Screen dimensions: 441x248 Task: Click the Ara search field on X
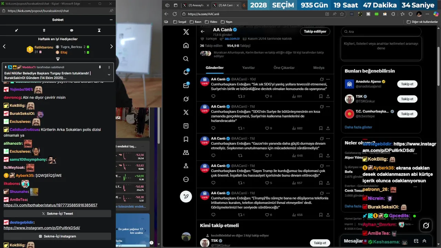381,32
